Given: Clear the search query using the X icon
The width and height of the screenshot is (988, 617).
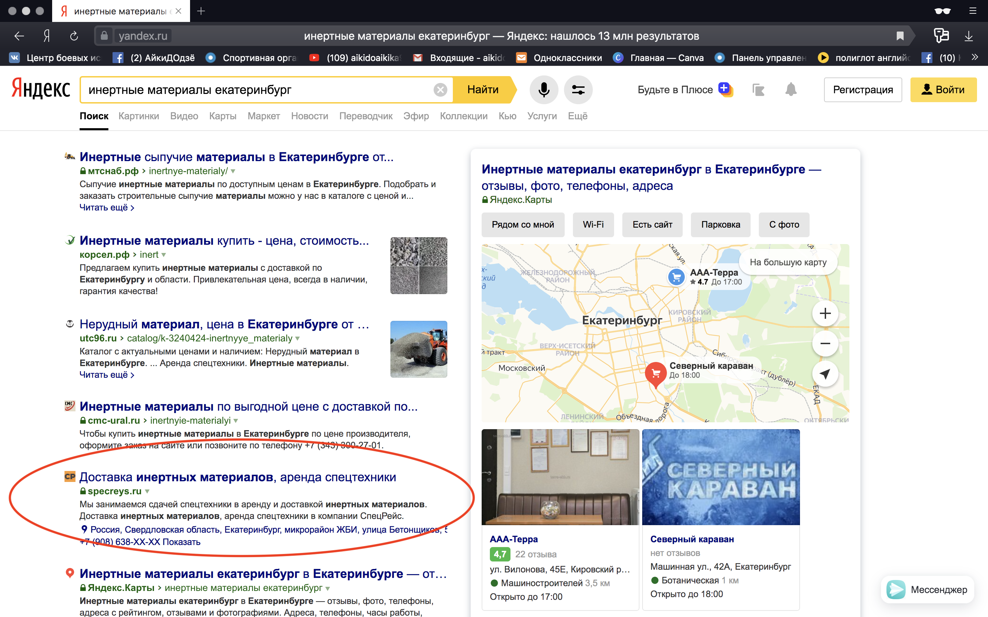Looking at the screenshot, I should (x=440, y=90).
